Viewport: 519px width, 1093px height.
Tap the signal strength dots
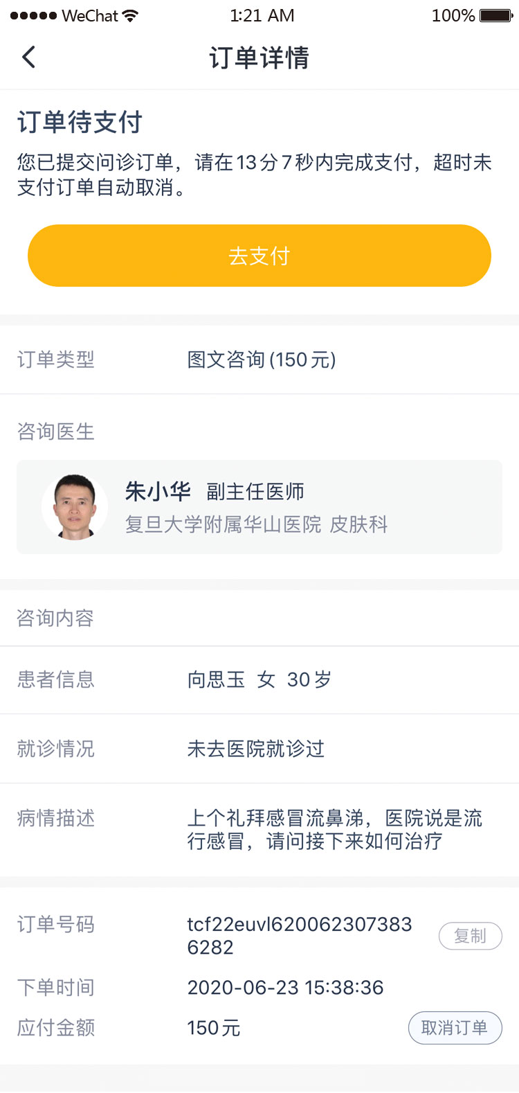33,16
